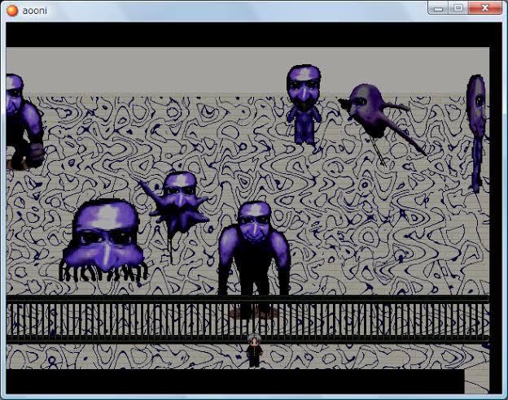The width and height of the screenshot is (508, 400).
Task: Click the black letterbox bar at the top
Action: click(x=244, y=34)
